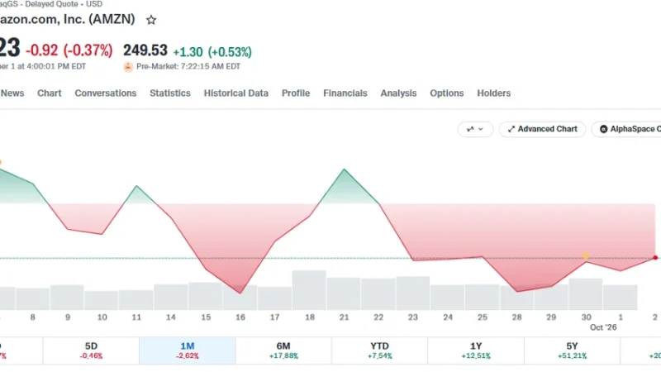Click the Oct '26 axis label
Image resolution: width=661 pixels, height=372 pixels.
coord(603,327)
